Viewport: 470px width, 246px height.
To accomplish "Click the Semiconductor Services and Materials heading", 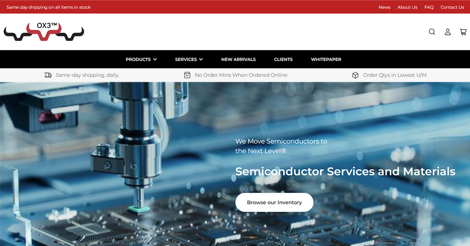I will point(345,172).
